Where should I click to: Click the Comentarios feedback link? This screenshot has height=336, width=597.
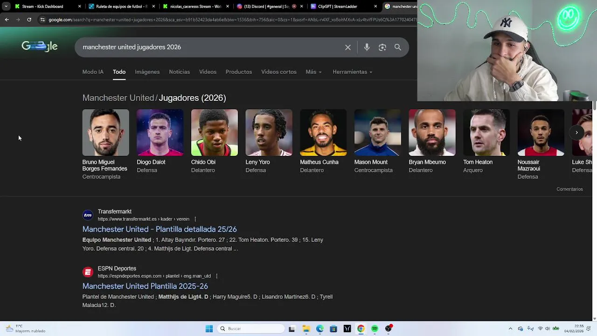[569, 189]
